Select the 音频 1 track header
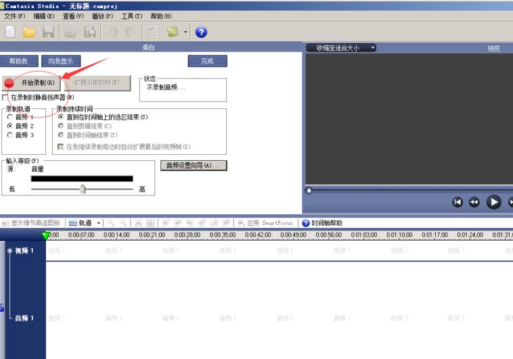The height and width of the screenshot is (359, 513). (24, 318)
